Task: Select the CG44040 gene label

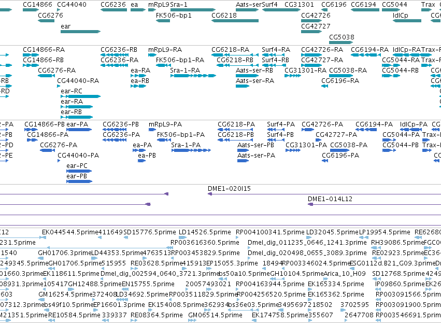Action: coord(72,5)
